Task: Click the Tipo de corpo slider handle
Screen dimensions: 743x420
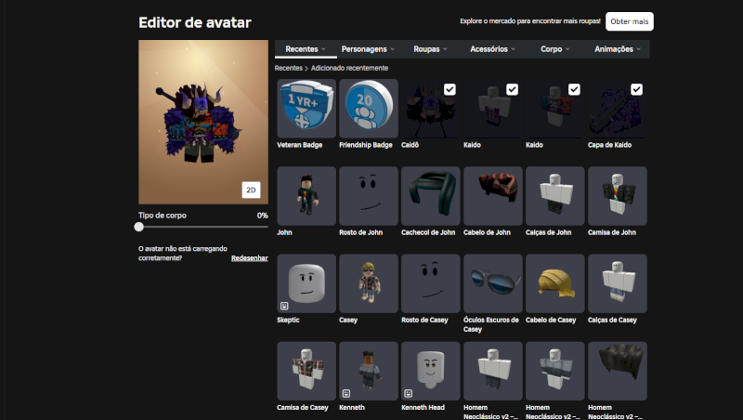Action: click(x=138, y=227)
